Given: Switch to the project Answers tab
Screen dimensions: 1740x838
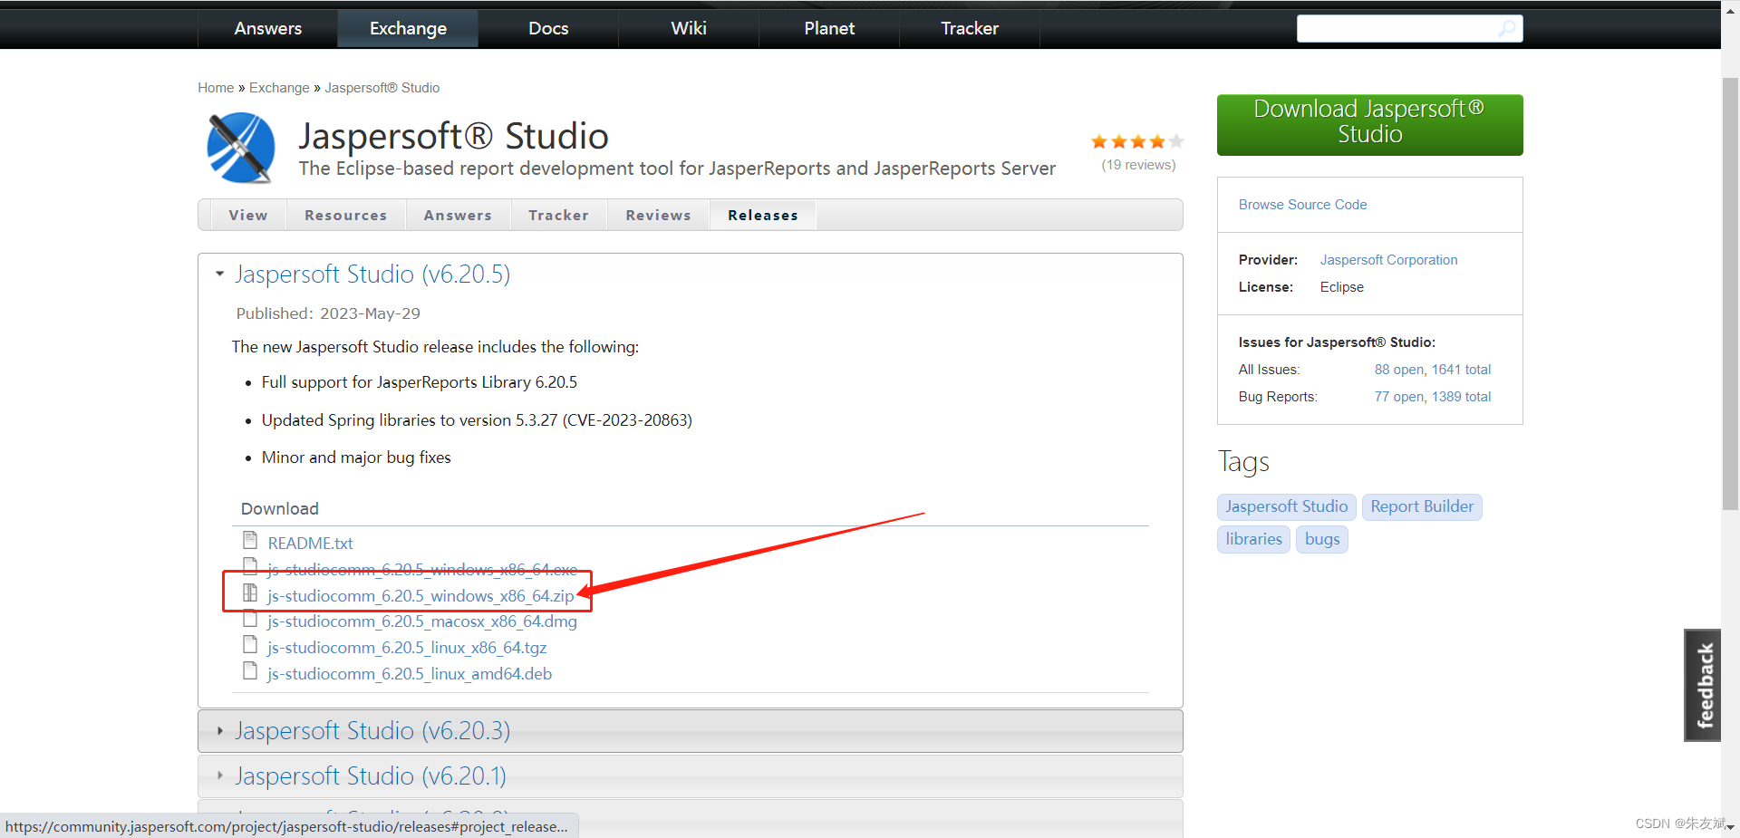Looking at the screenshot, I should (458, 215).
